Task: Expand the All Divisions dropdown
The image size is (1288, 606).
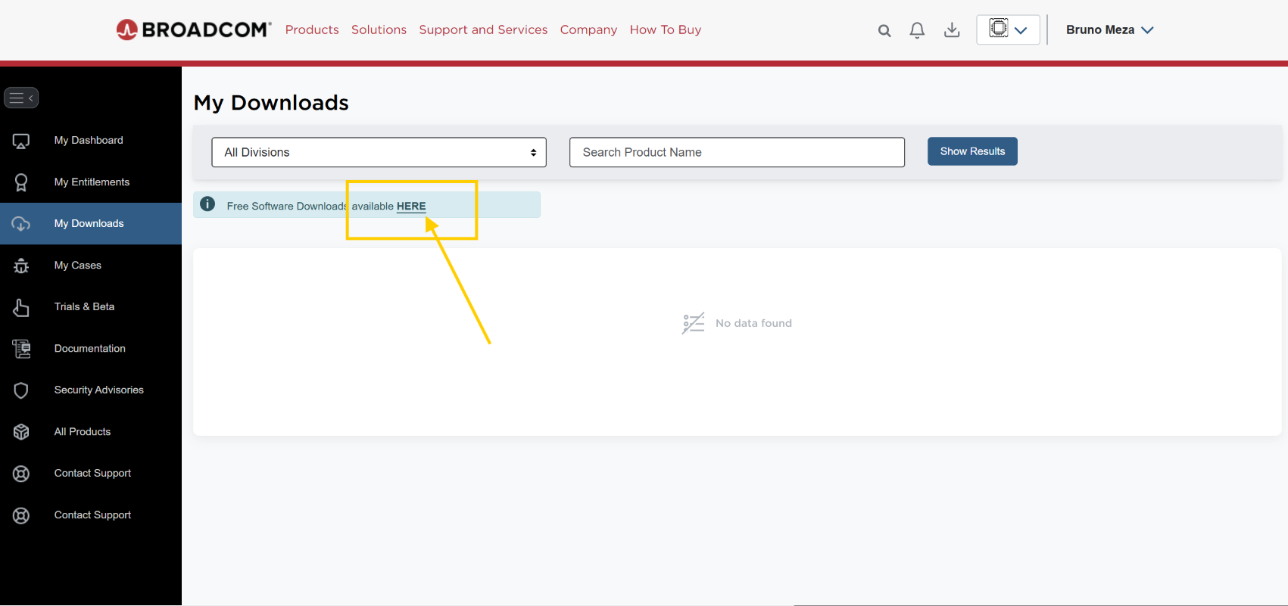Action: [x=379, y=152]
